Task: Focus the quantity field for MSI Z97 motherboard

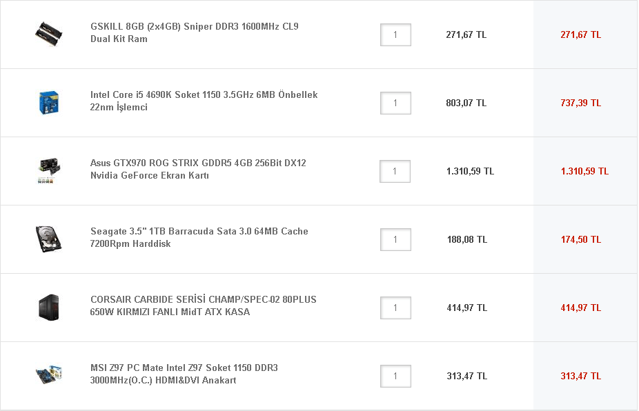Action: coord(395,376)
